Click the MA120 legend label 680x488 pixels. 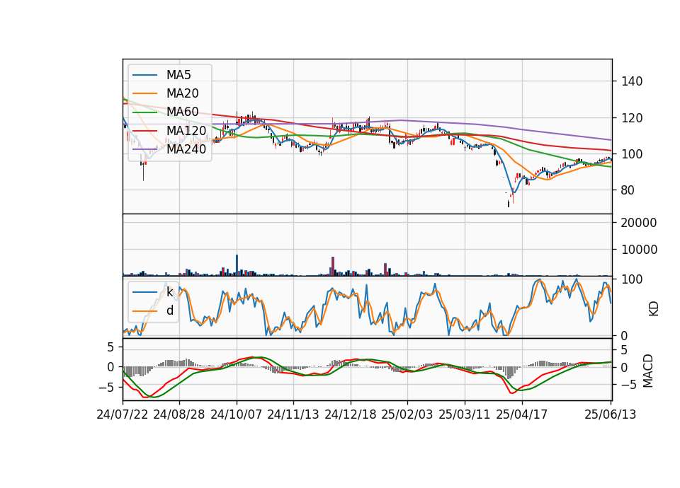[186, 130]
